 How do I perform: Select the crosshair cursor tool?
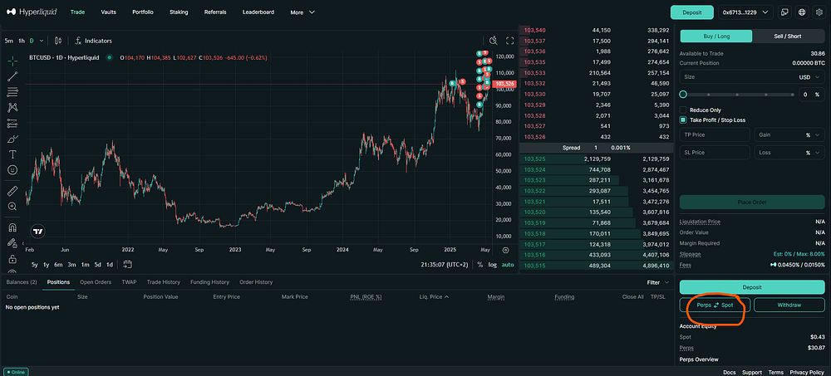click(12, 61)
